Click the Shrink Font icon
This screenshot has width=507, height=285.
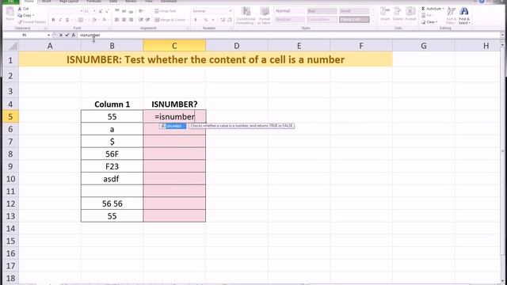click(x=106, y=11)
